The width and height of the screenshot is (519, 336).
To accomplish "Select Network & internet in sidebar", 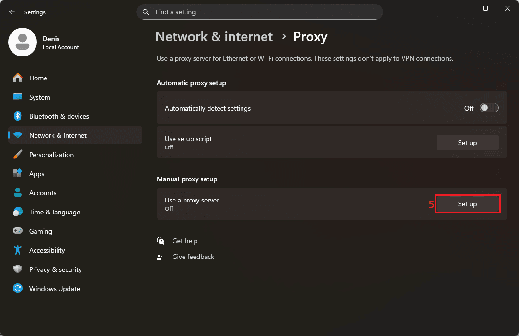I will 58,135.
